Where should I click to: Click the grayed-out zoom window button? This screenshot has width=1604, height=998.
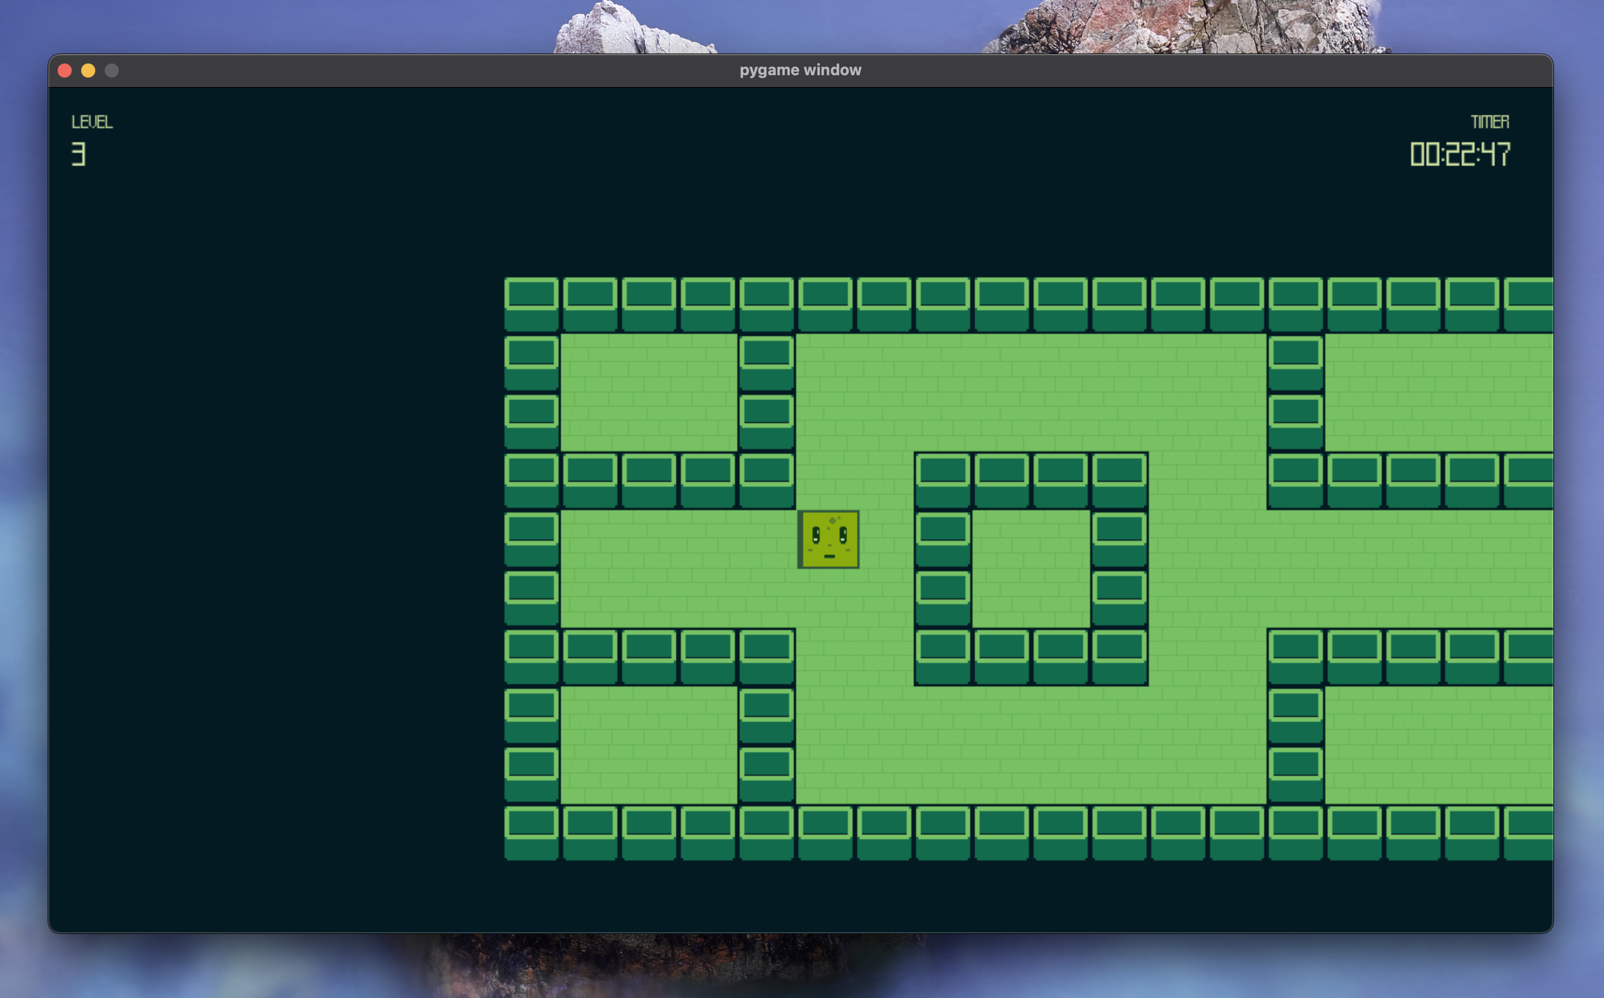(x=112, y=71)
